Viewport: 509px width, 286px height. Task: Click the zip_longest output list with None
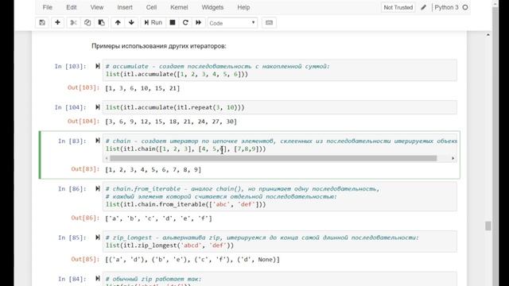coord(192,260)
